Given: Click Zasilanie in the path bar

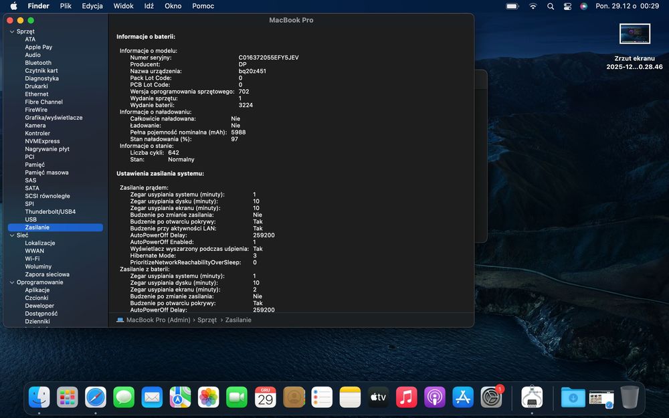Looking at the screenshot, I should pyautogui.click(x=238, y=320).
